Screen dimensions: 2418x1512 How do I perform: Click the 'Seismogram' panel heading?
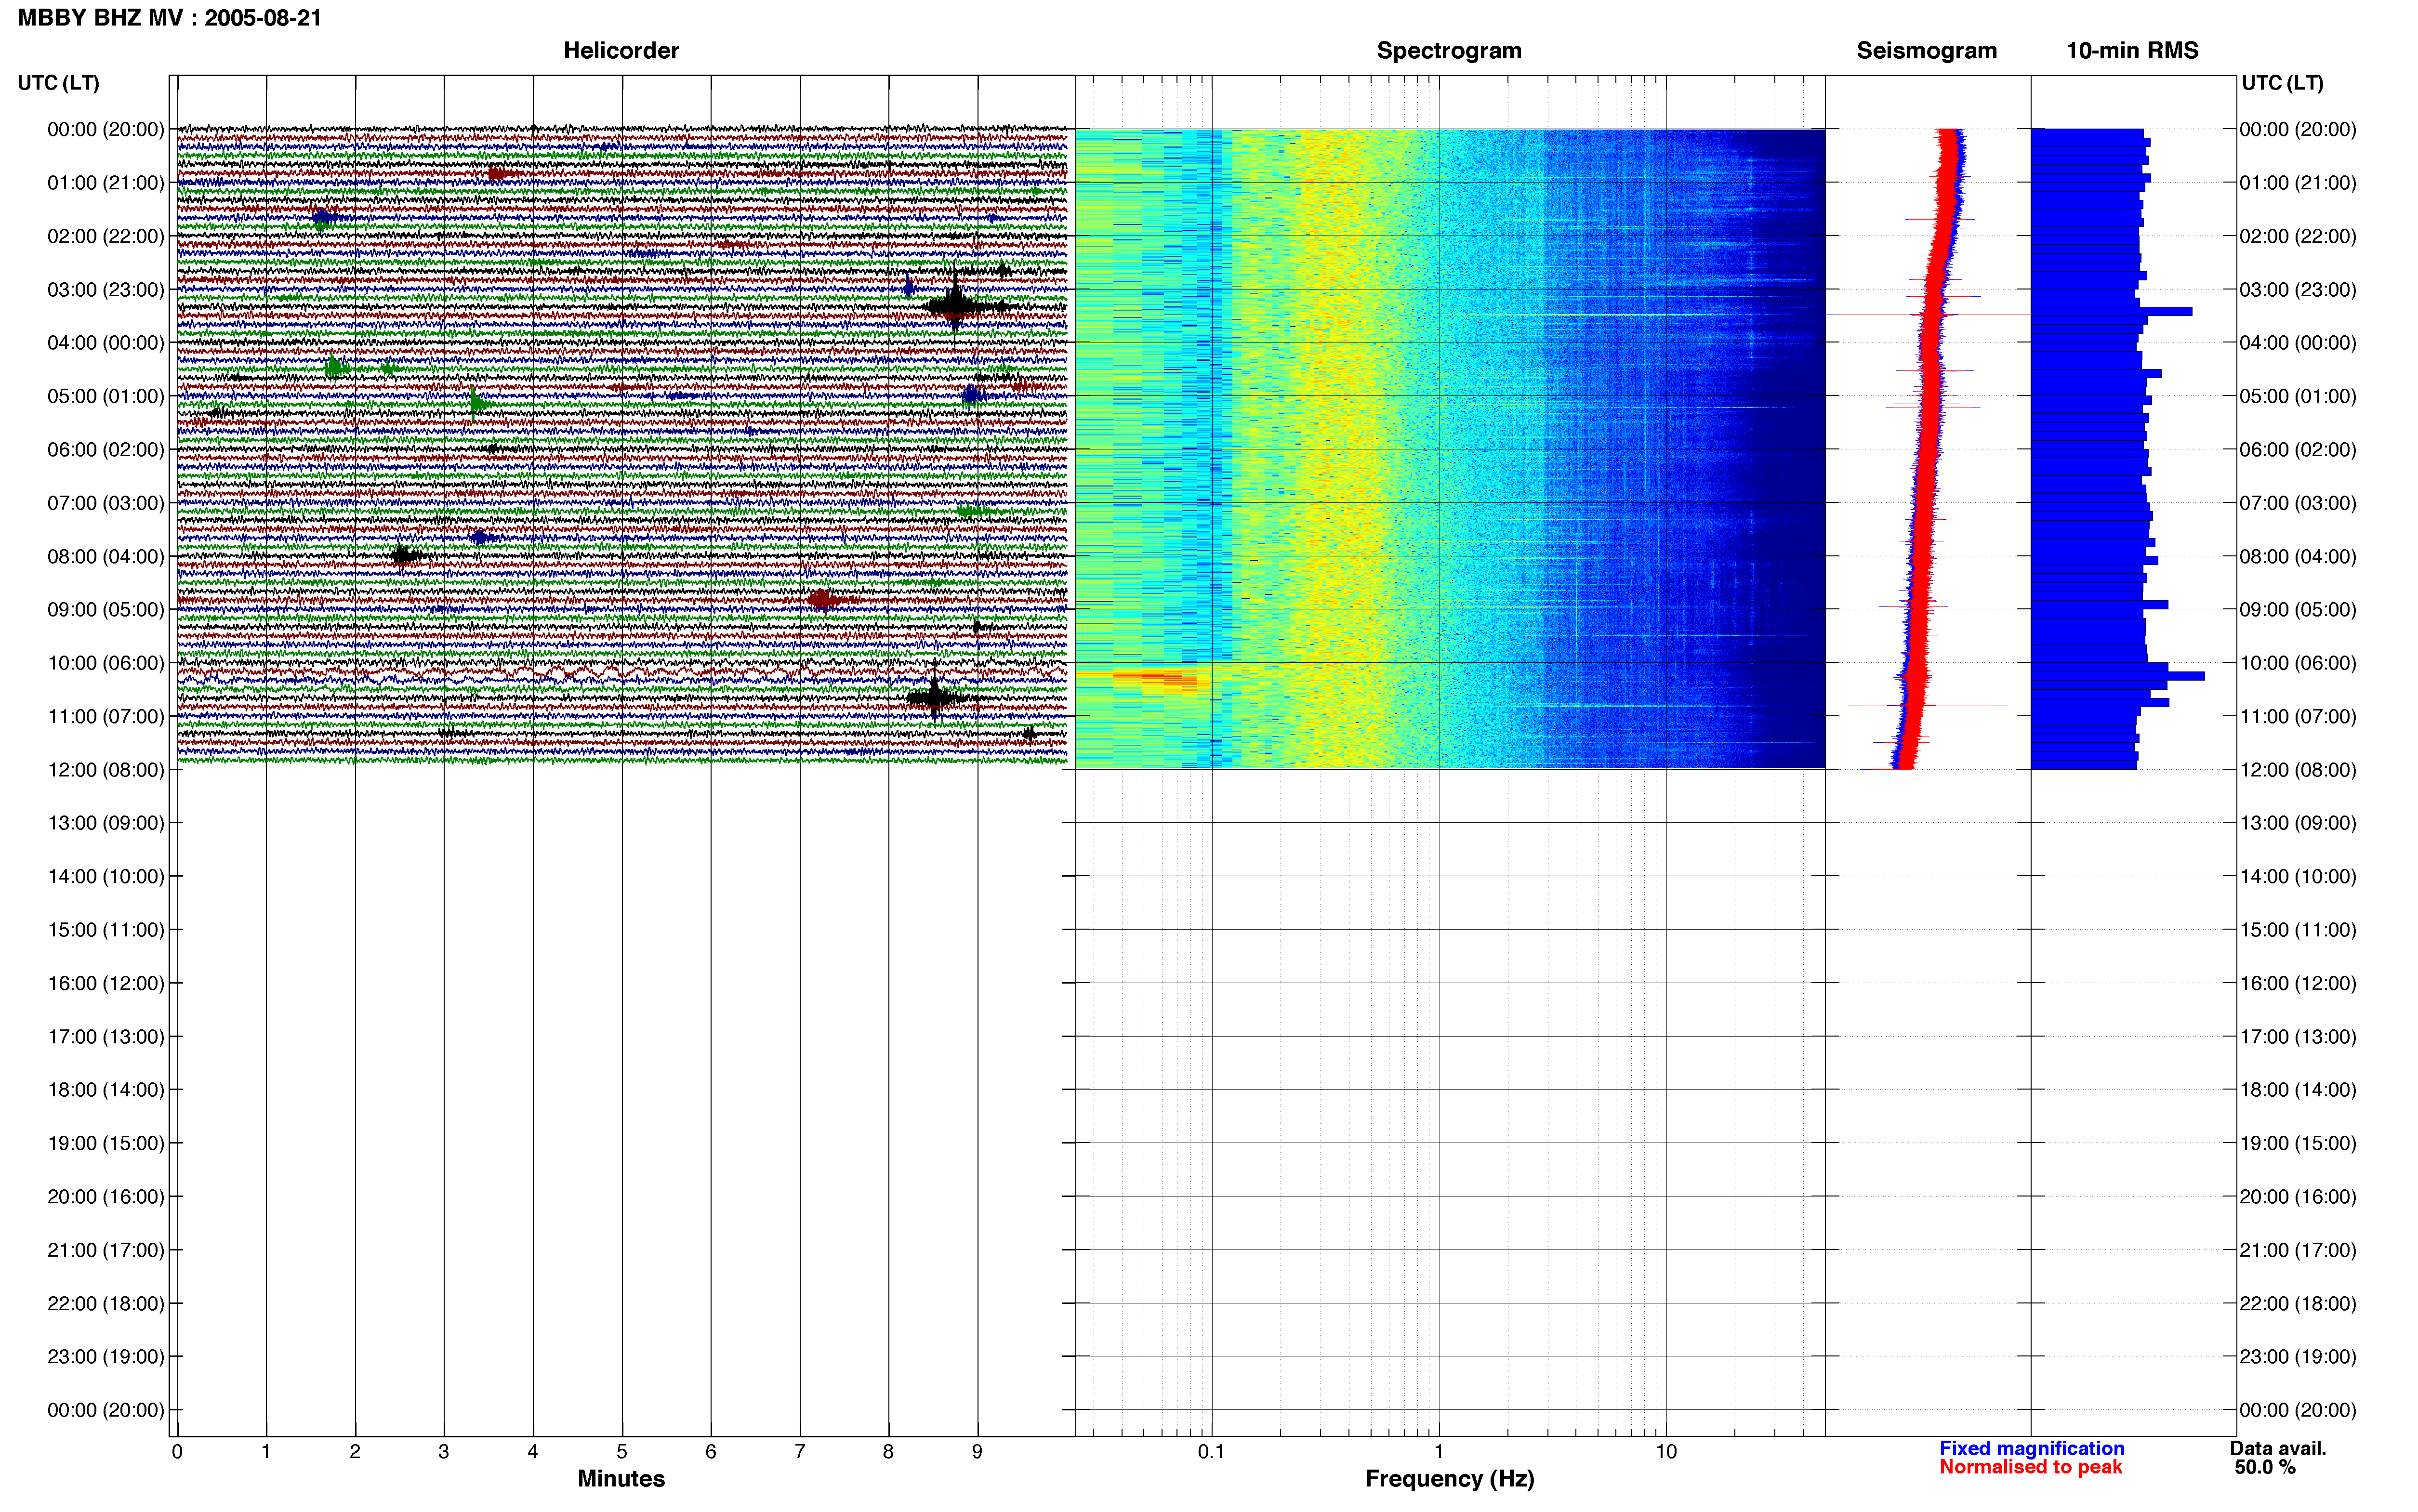pyautogui.click(x=1926, y=51)
